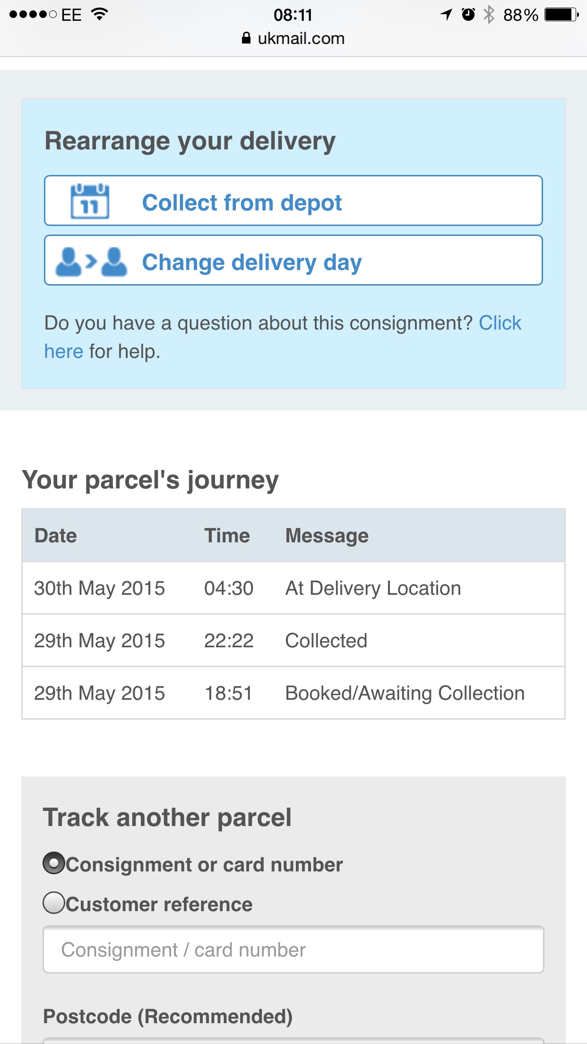587x1044 pixels.
Task: Tap the Time column header
Action: pyautogui.click(x=227, y=536)
